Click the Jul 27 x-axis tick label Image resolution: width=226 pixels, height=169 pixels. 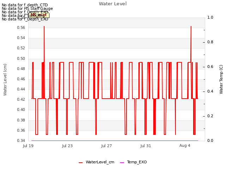point(107,146)
